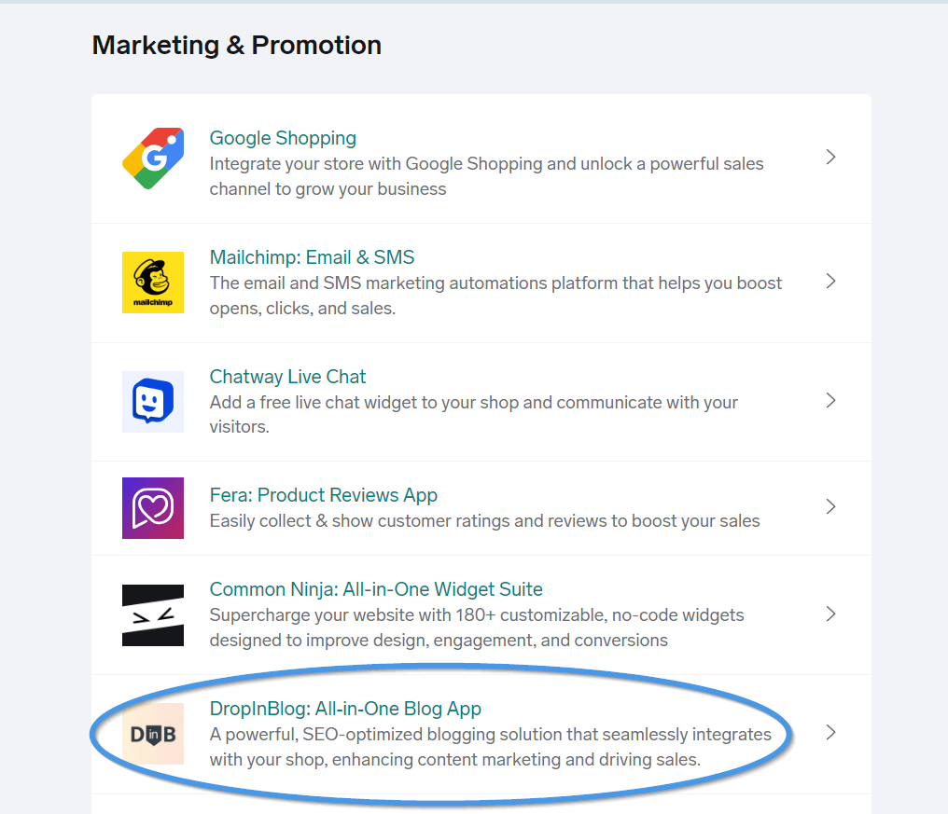
Task: Expand the Fera Product Reviews chevron
Action: pyautogui.click(x=830, y=506)
